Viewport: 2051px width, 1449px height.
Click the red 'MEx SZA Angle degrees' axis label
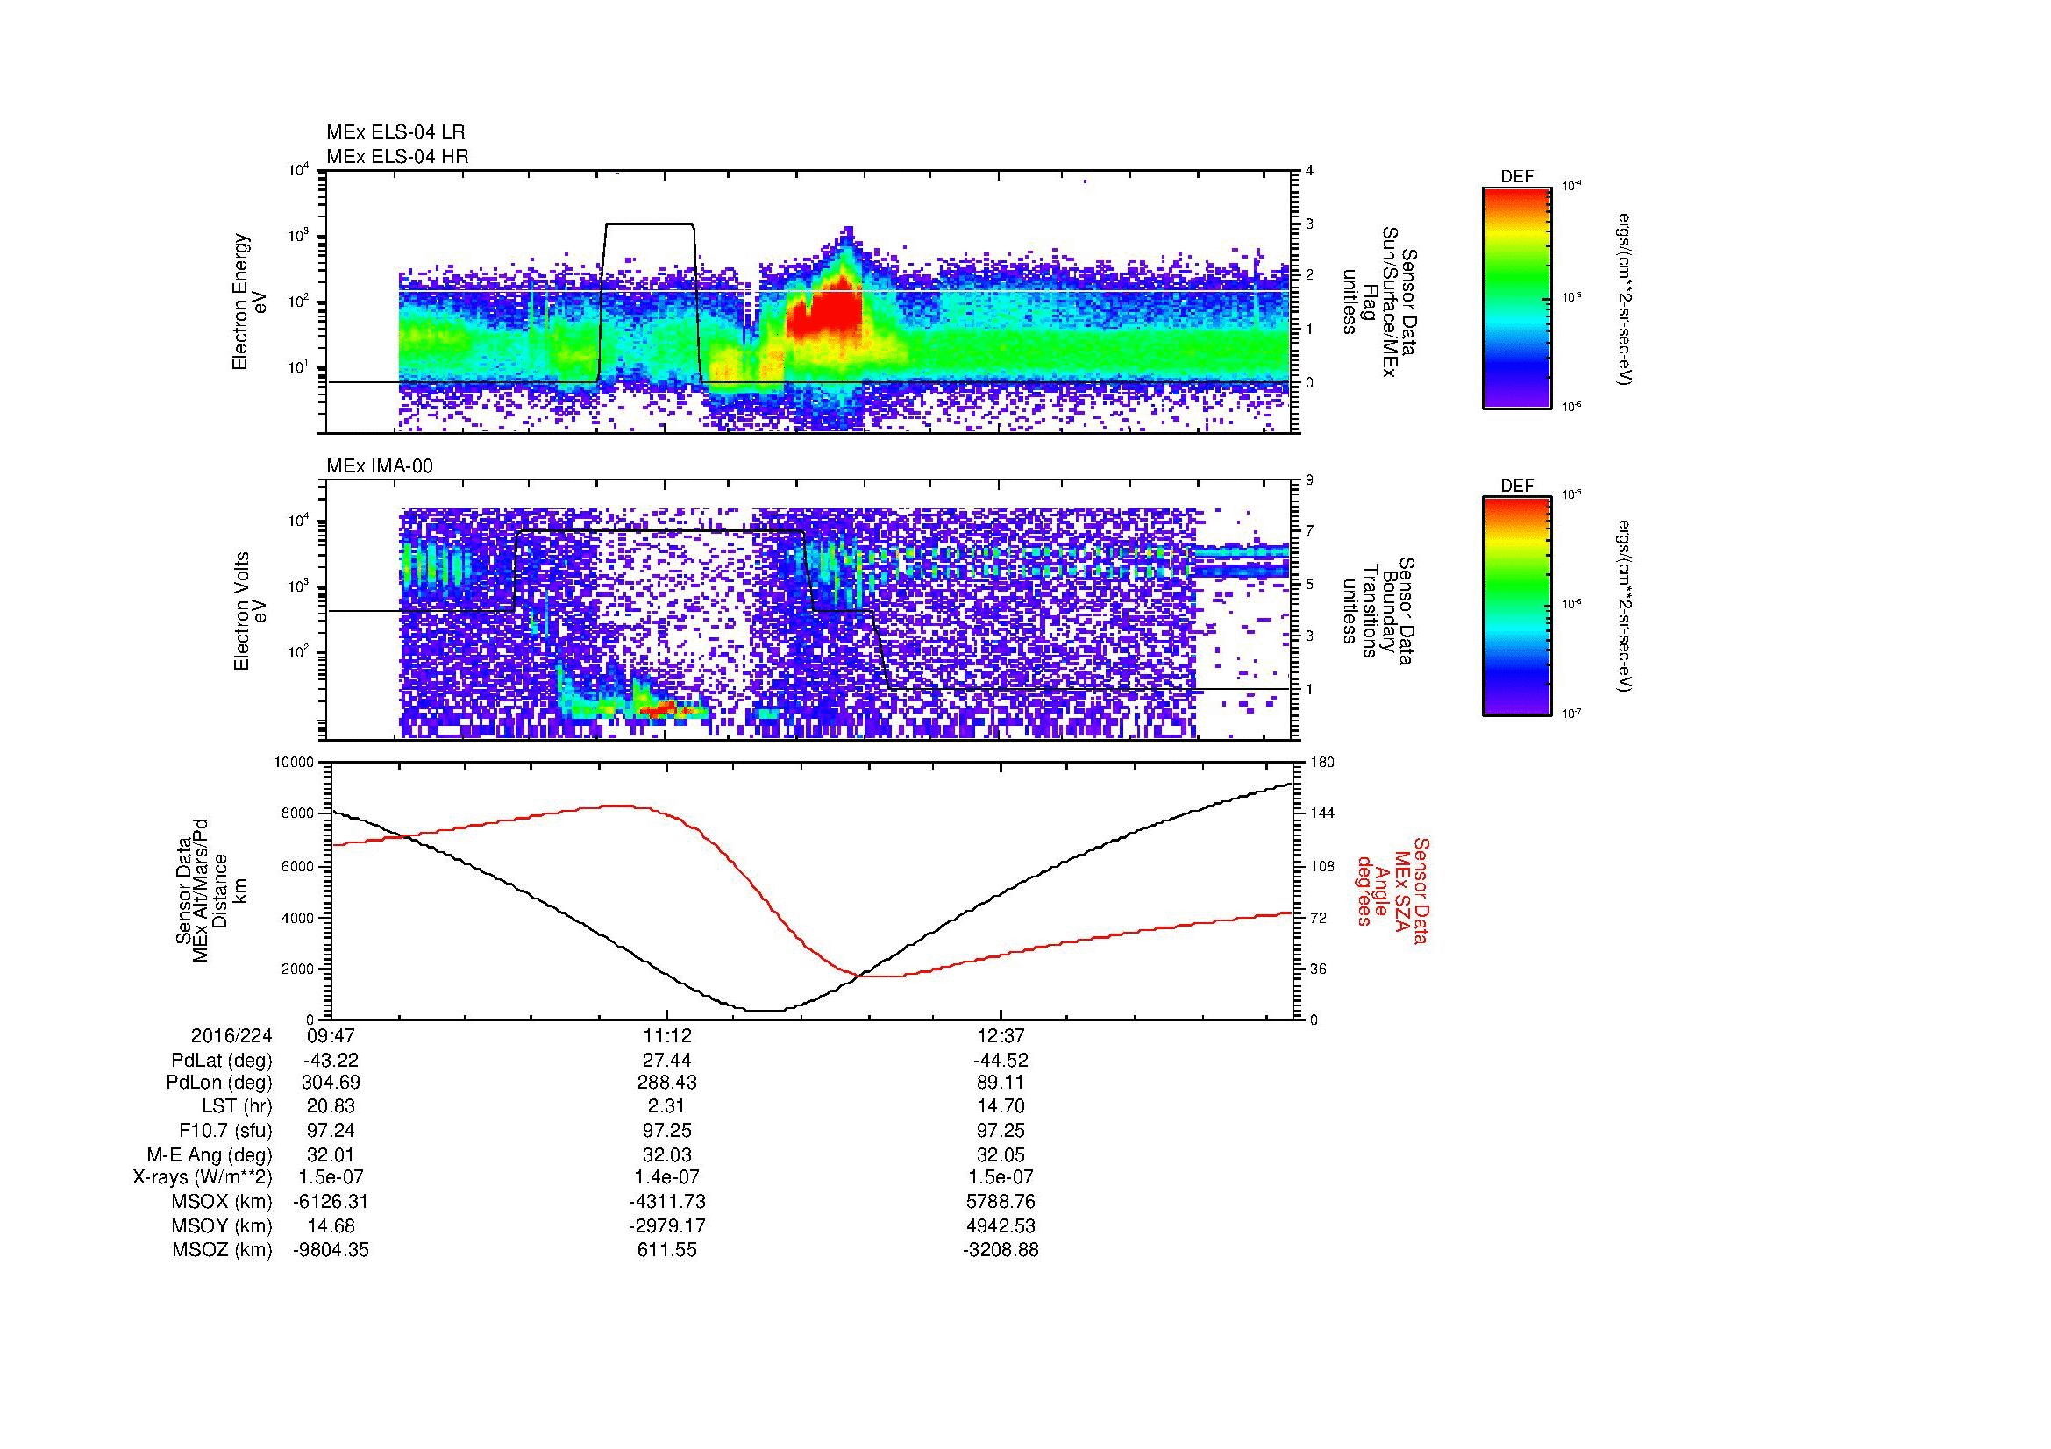(x=1392, y=890)
